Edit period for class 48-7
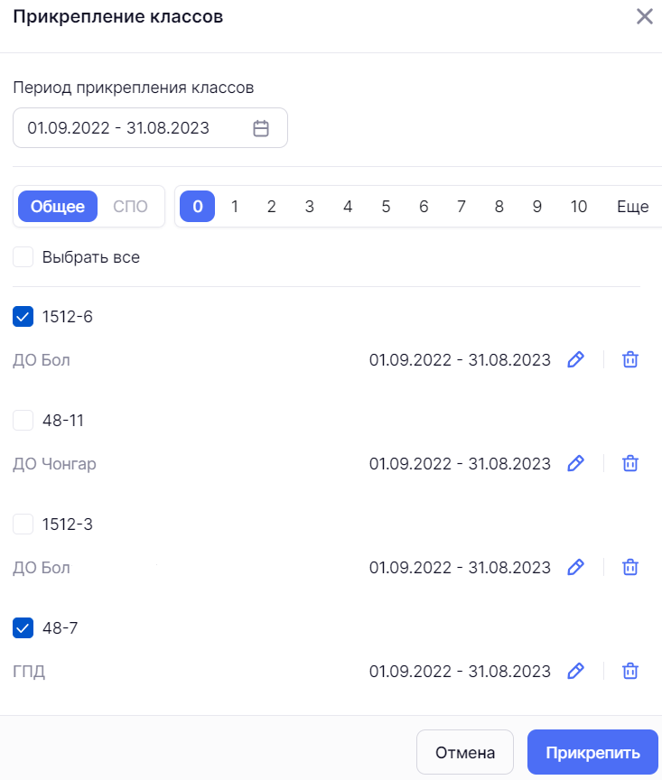Screen dimensions: 662x780 click(576, 671)
